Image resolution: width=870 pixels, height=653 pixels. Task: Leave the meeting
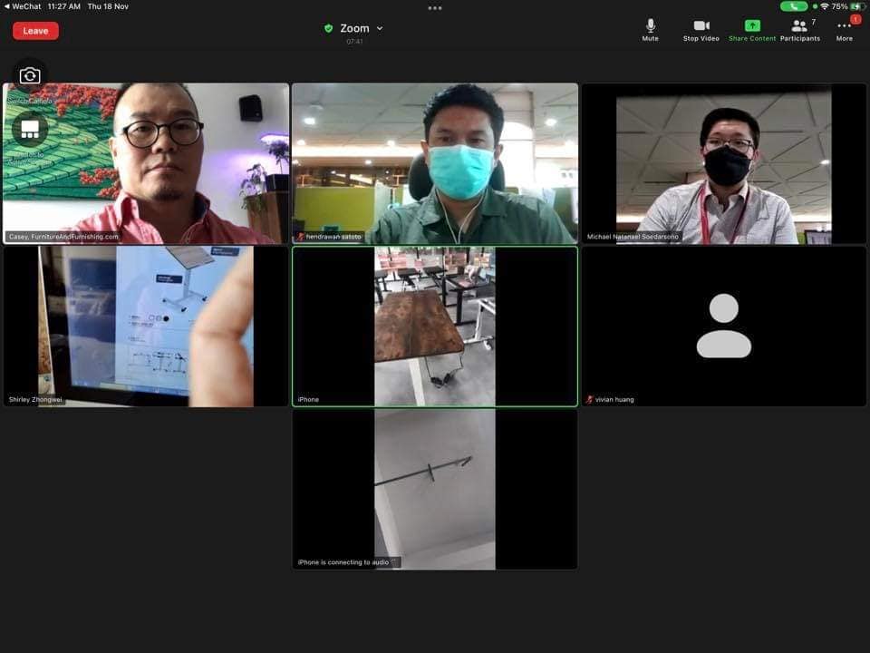(x=35, y=31)
